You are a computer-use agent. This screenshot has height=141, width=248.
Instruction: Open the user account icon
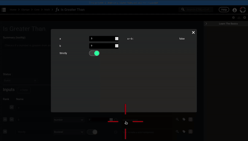coord(234,10)
